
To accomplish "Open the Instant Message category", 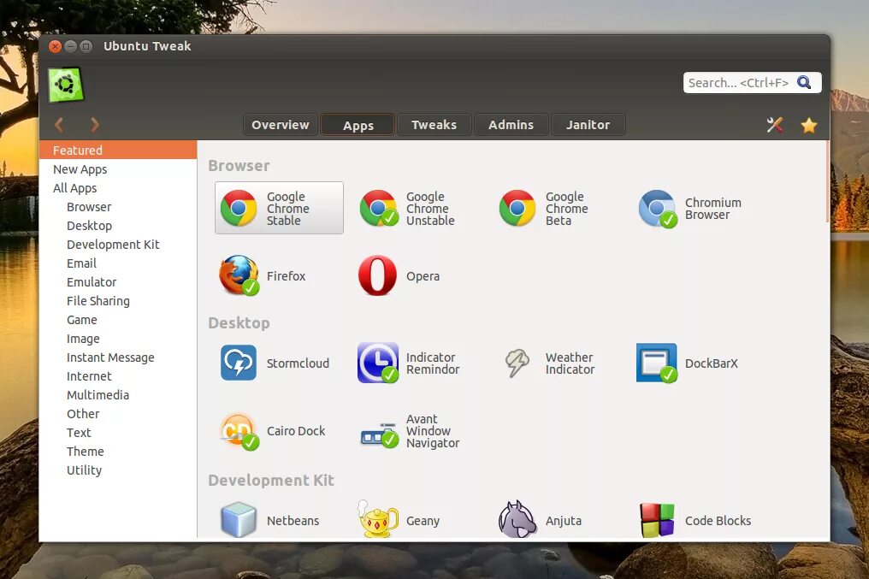I will pyautogui.click(x=118, y=357).
